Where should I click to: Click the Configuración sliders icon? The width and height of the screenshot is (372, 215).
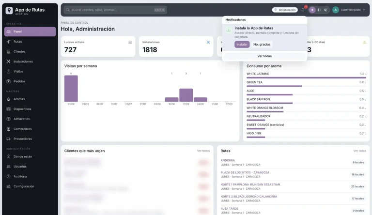click(x=9, y=186)
